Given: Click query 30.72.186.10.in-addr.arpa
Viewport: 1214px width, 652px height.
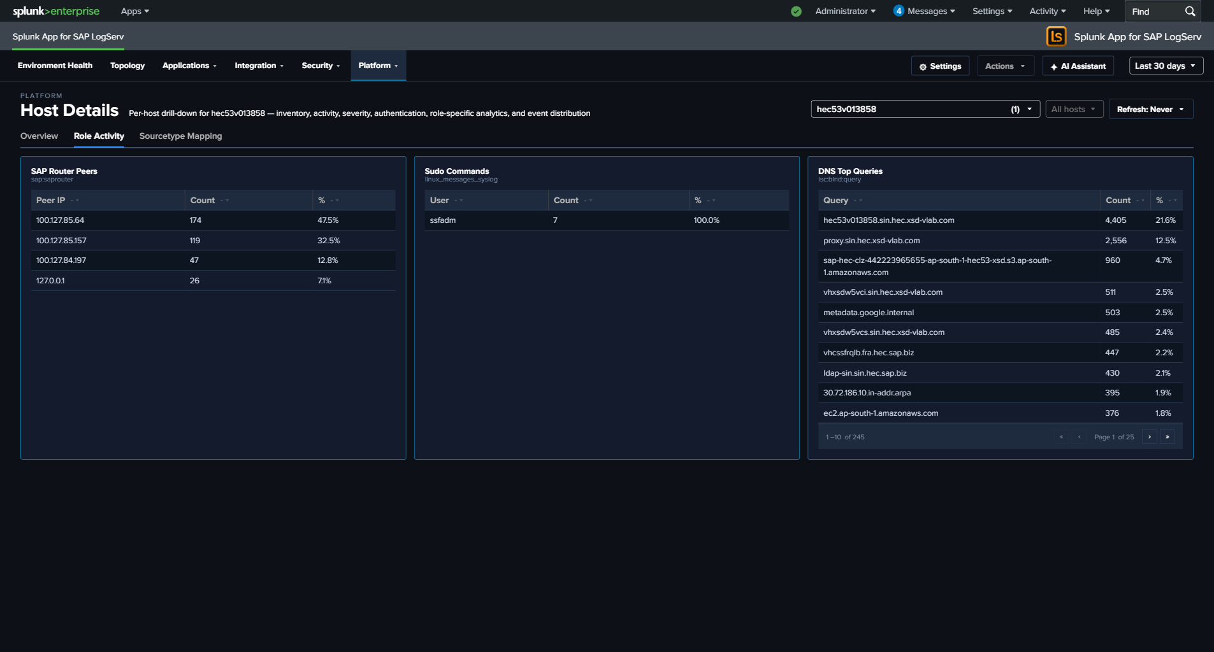Looking at the screenshot, I should coord(867,393).
